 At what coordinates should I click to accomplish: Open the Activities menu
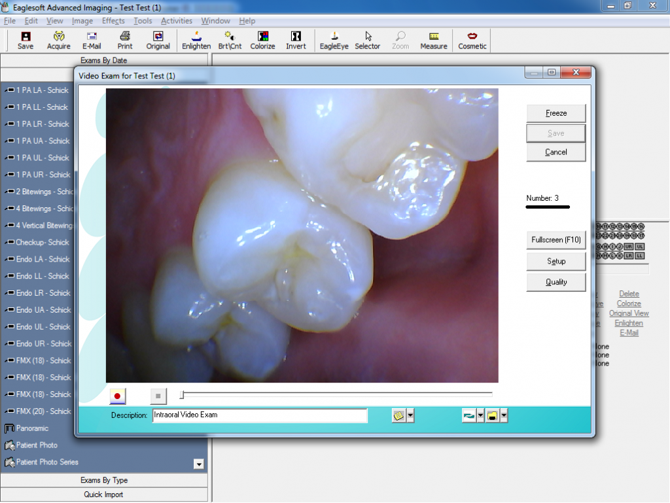coord(177,21)
